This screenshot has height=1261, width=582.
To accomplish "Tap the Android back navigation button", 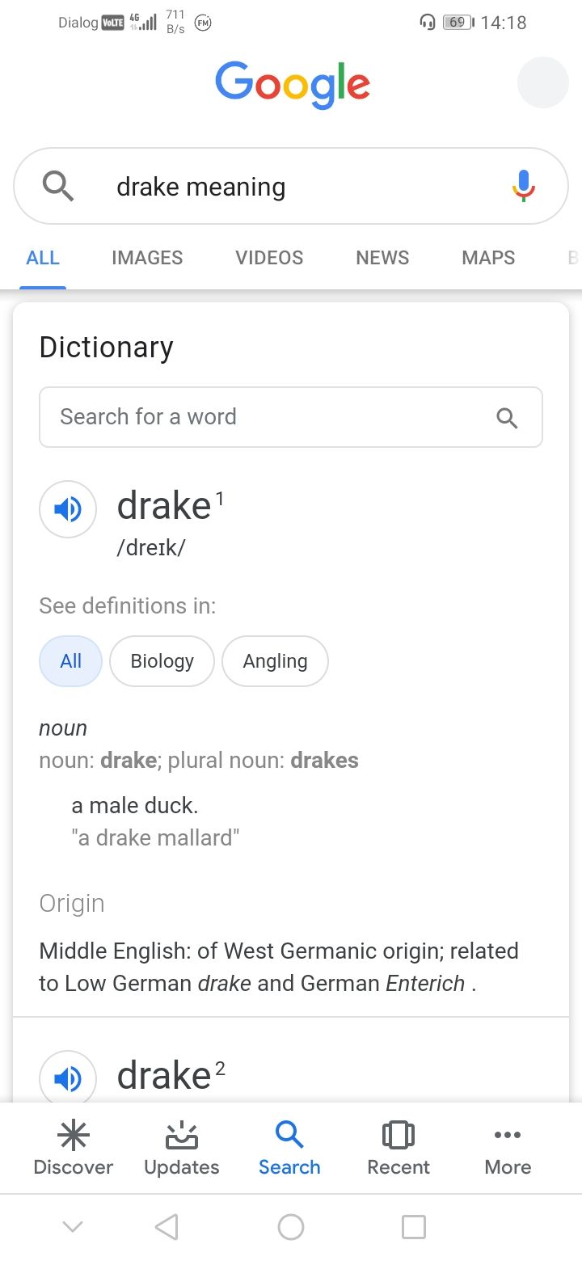I will pos(166,1227).
